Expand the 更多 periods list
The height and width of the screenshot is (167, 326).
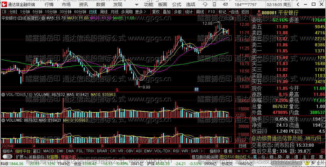pyautogui.click(x=140, y=12)
